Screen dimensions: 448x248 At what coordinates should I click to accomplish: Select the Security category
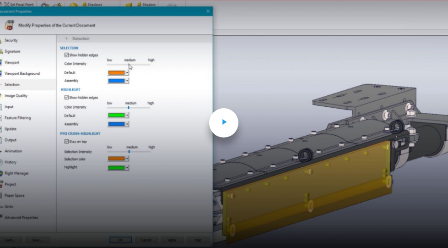coord(11,40)
